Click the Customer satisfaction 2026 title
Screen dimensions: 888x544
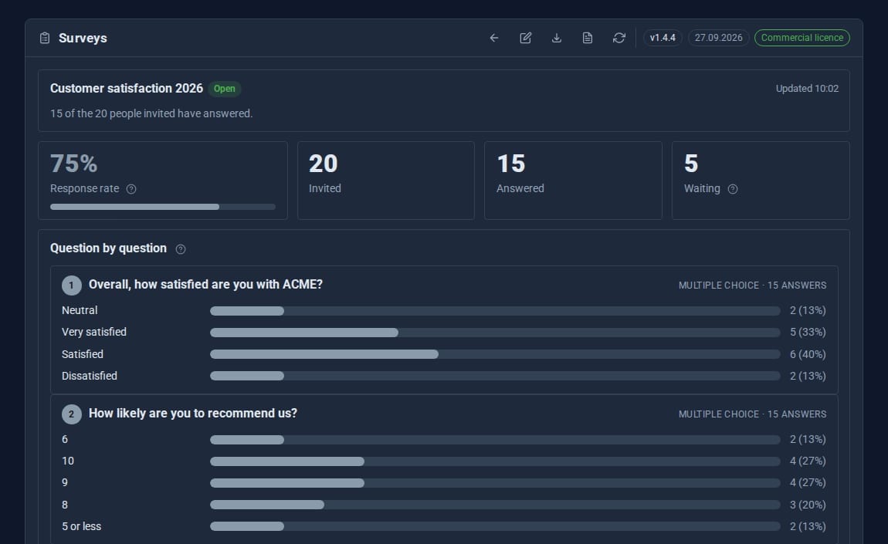(x=127, y=88)
